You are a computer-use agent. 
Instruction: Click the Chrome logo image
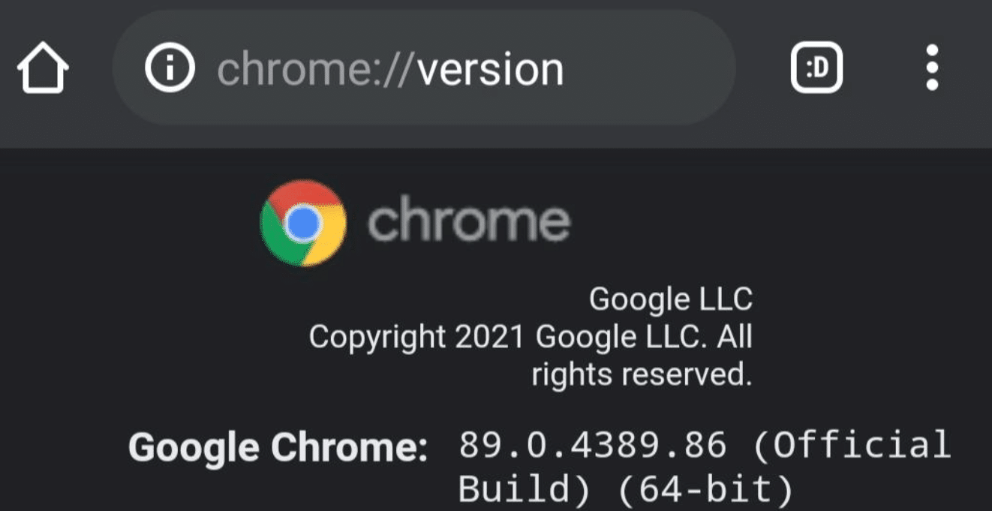click(x=303, y=223)
